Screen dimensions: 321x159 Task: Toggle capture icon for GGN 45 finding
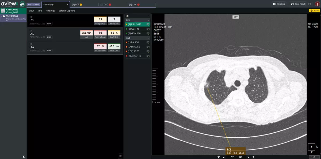pos(148,29)
